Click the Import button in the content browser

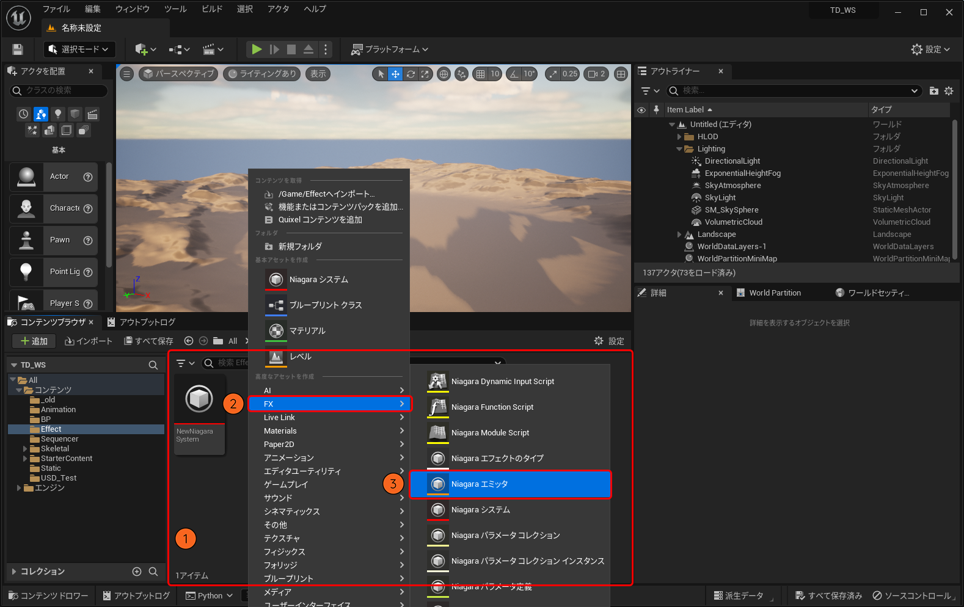tap(89, 341)
